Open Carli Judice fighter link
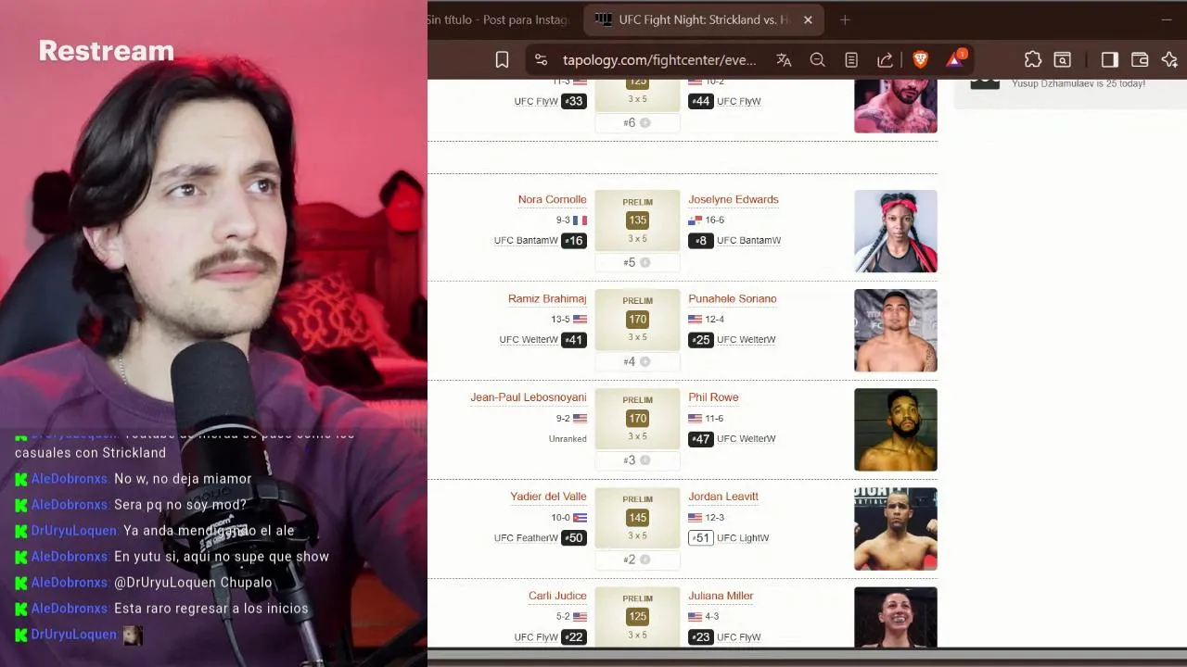 point(557,596)
